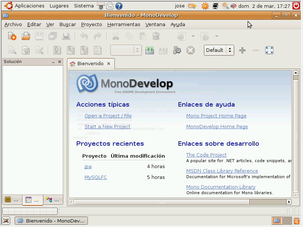Click the '4 horas' text for jpa

[156, 166]
